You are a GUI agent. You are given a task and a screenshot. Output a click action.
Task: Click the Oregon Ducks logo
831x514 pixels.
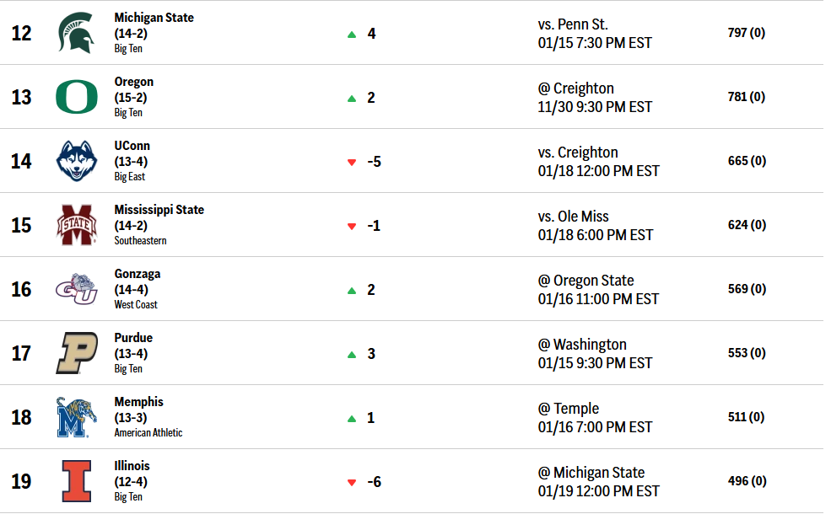[76, 97]
